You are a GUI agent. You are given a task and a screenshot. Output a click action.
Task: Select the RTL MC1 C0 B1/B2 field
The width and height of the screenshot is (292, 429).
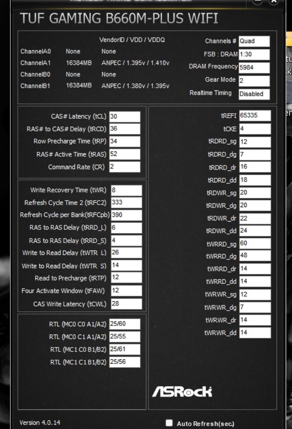(125, 349)
